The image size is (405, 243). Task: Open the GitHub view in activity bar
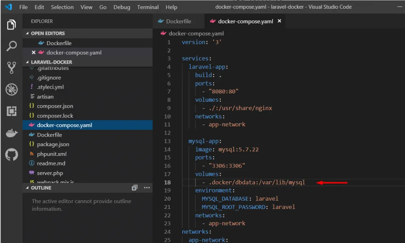coord(11,155)
